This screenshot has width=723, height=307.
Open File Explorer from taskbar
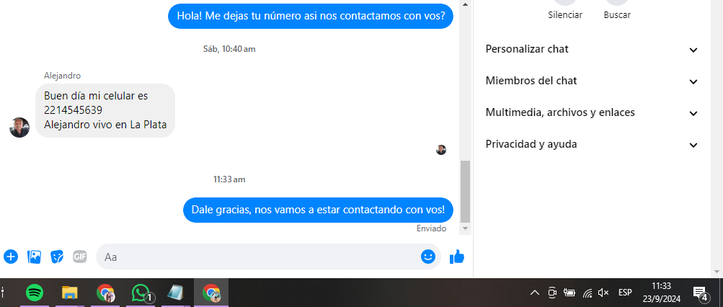point(70,293)
